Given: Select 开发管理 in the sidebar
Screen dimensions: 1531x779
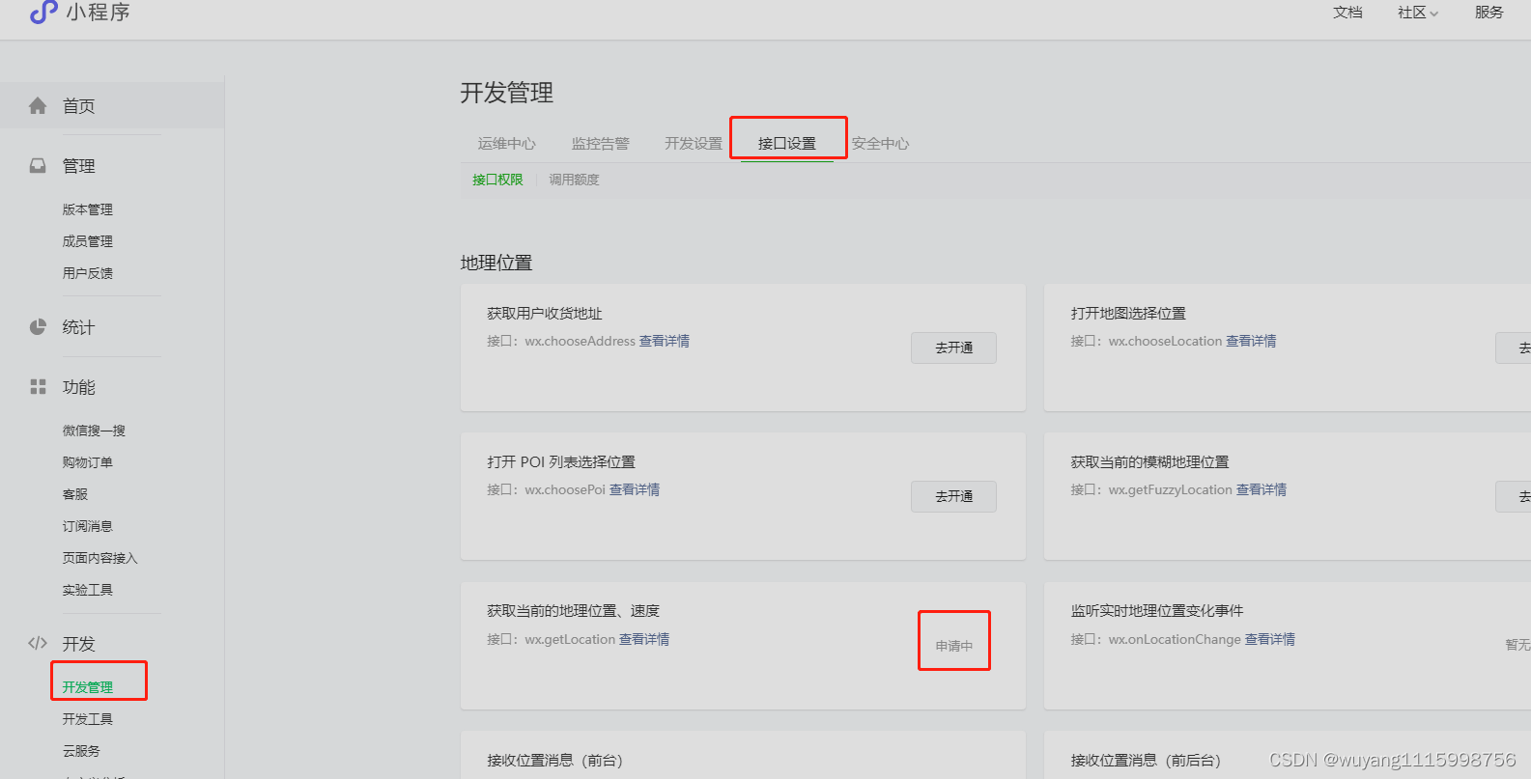Looking at the screenshot, I should pyautogui.click(x=88, y=687).
